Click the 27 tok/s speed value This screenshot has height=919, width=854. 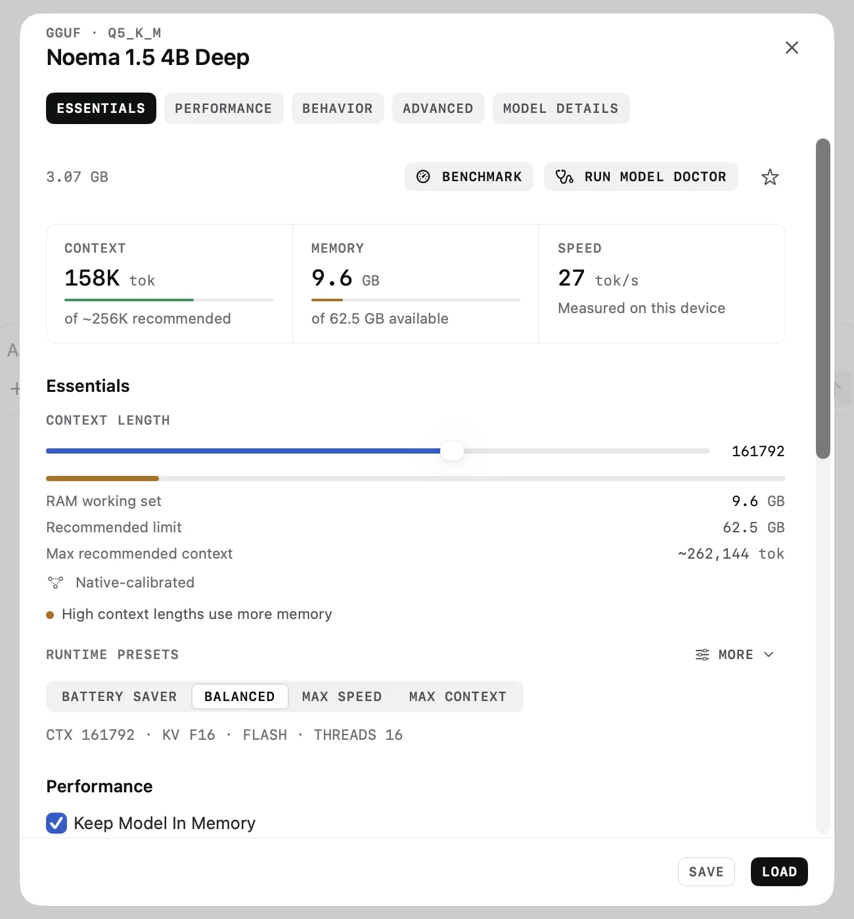(x=598, y=278)
